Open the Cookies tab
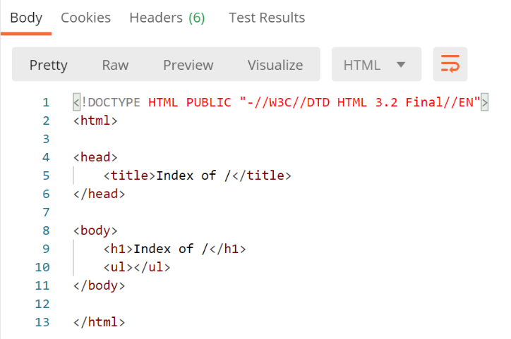The width and height of the screenshot is (511, 339). point(85,18)
